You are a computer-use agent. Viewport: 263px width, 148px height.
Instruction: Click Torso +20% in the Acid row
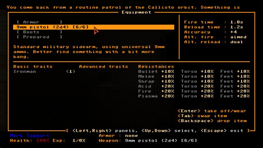197,86
